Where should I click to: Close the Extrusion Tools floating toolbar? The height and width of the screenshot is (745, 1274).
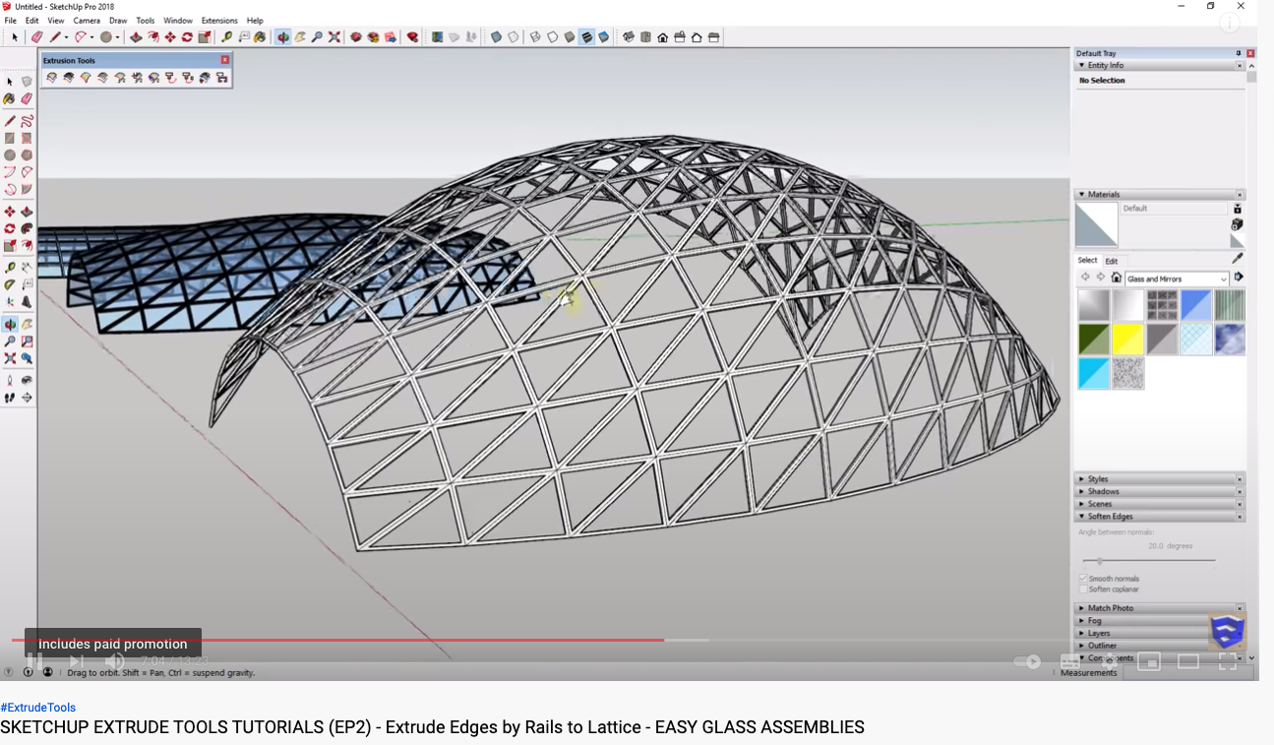pos(224,60)
